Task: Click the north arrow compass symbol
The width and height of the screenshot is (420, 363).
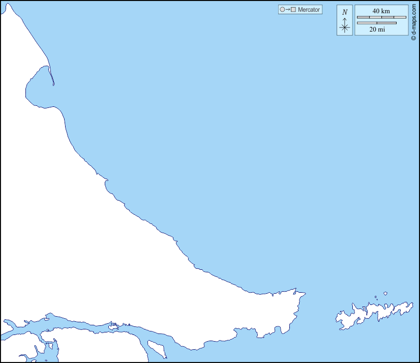Action: tap(345, 27)
